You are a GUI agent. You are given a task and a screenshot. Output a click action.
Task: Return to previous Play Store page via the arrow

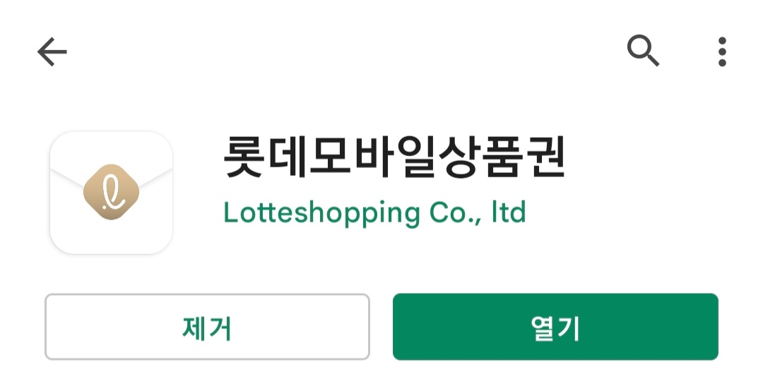click(x=52, y=52)
